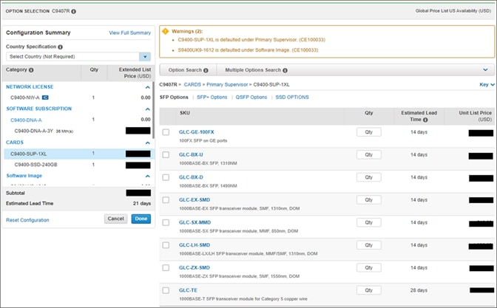Open the GLC-EX-SMD SKU link
The width and height of the screenshot is (497, 308).
(195, 199)
